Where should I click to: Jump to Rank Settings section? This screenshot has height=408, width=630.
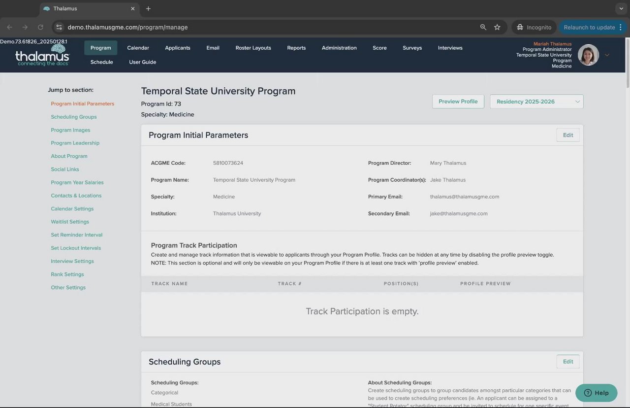tap(67, 274)
